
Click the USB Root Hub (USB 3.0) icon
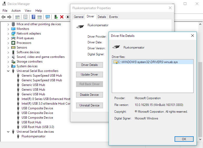point(18,127)
